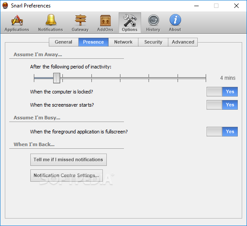The height and width of the screenshot is (226, 247).
Task: Close the Snarl Preferences window
Action: tap(236, 6)
